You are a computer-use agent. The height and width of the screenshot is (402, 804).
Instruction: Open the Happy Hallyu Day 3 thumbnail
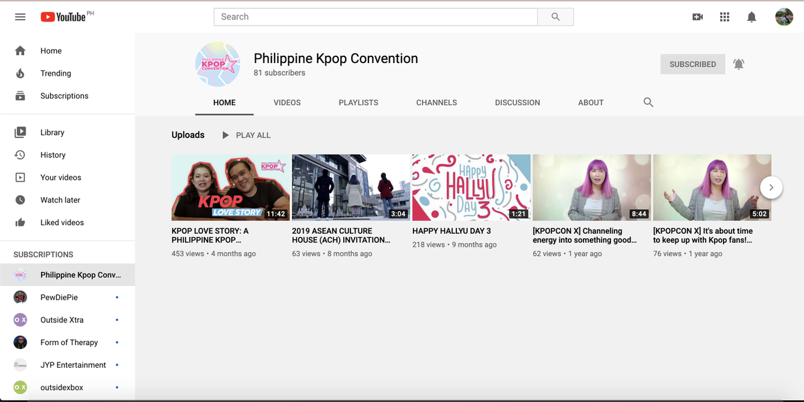coord(471,188)
